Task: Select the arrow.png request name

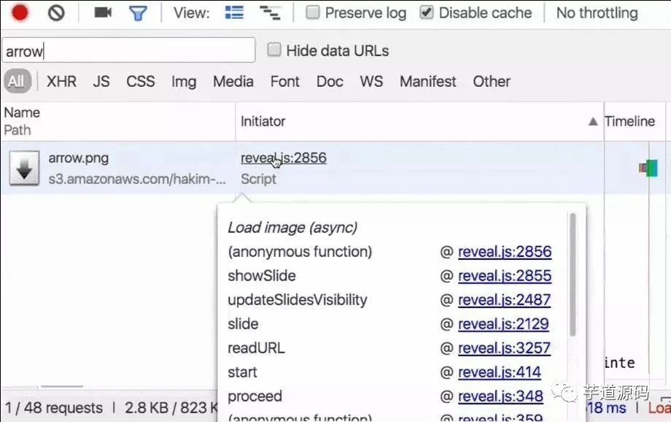Action: [78, 158]
